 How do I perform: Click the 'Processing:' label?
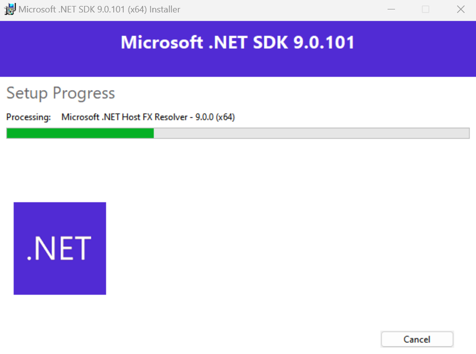[x=28, y=117]
